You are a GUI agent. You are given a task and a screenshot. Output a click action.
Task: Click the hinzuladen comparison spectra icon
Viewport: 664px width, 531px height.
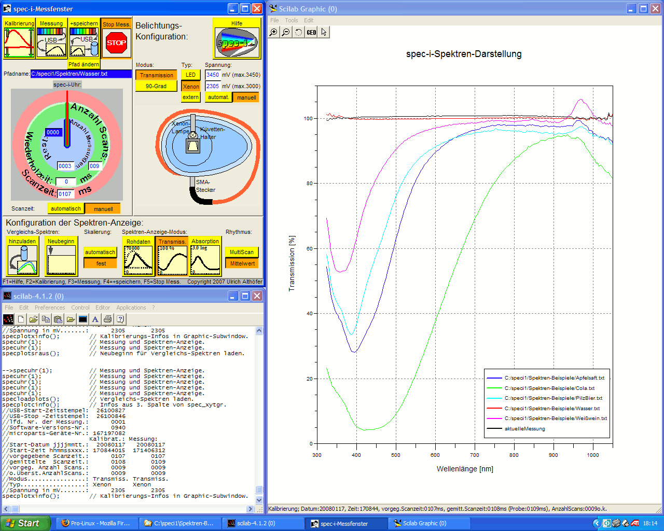pos(22,260)
